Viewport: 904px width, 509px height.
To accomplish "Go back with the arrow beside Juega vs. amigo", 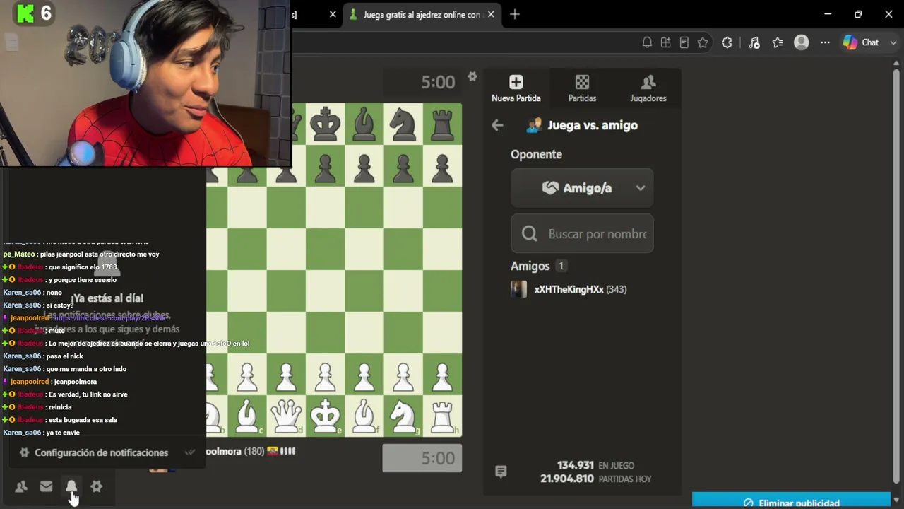I will click(x=497, y=125).
